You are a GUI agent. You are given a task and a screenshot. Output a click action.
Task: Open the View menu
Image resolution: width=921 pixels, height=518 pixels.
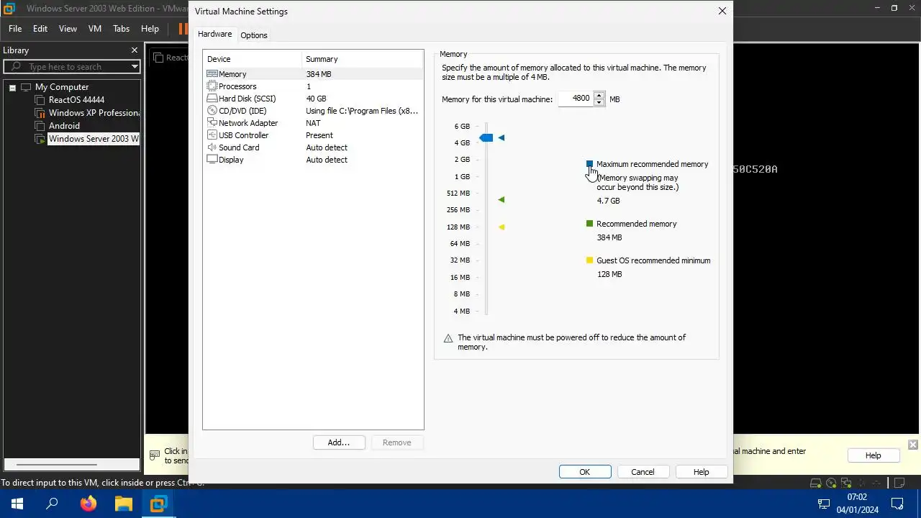coord(68,29)
